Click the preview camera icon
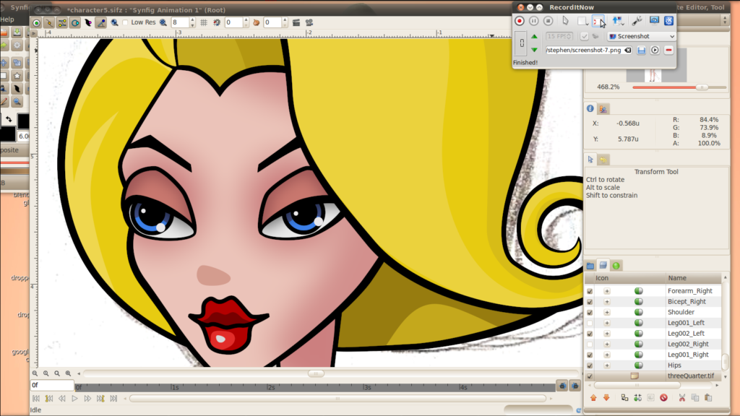This screenshot has width=740, height=416. point(309,22)
